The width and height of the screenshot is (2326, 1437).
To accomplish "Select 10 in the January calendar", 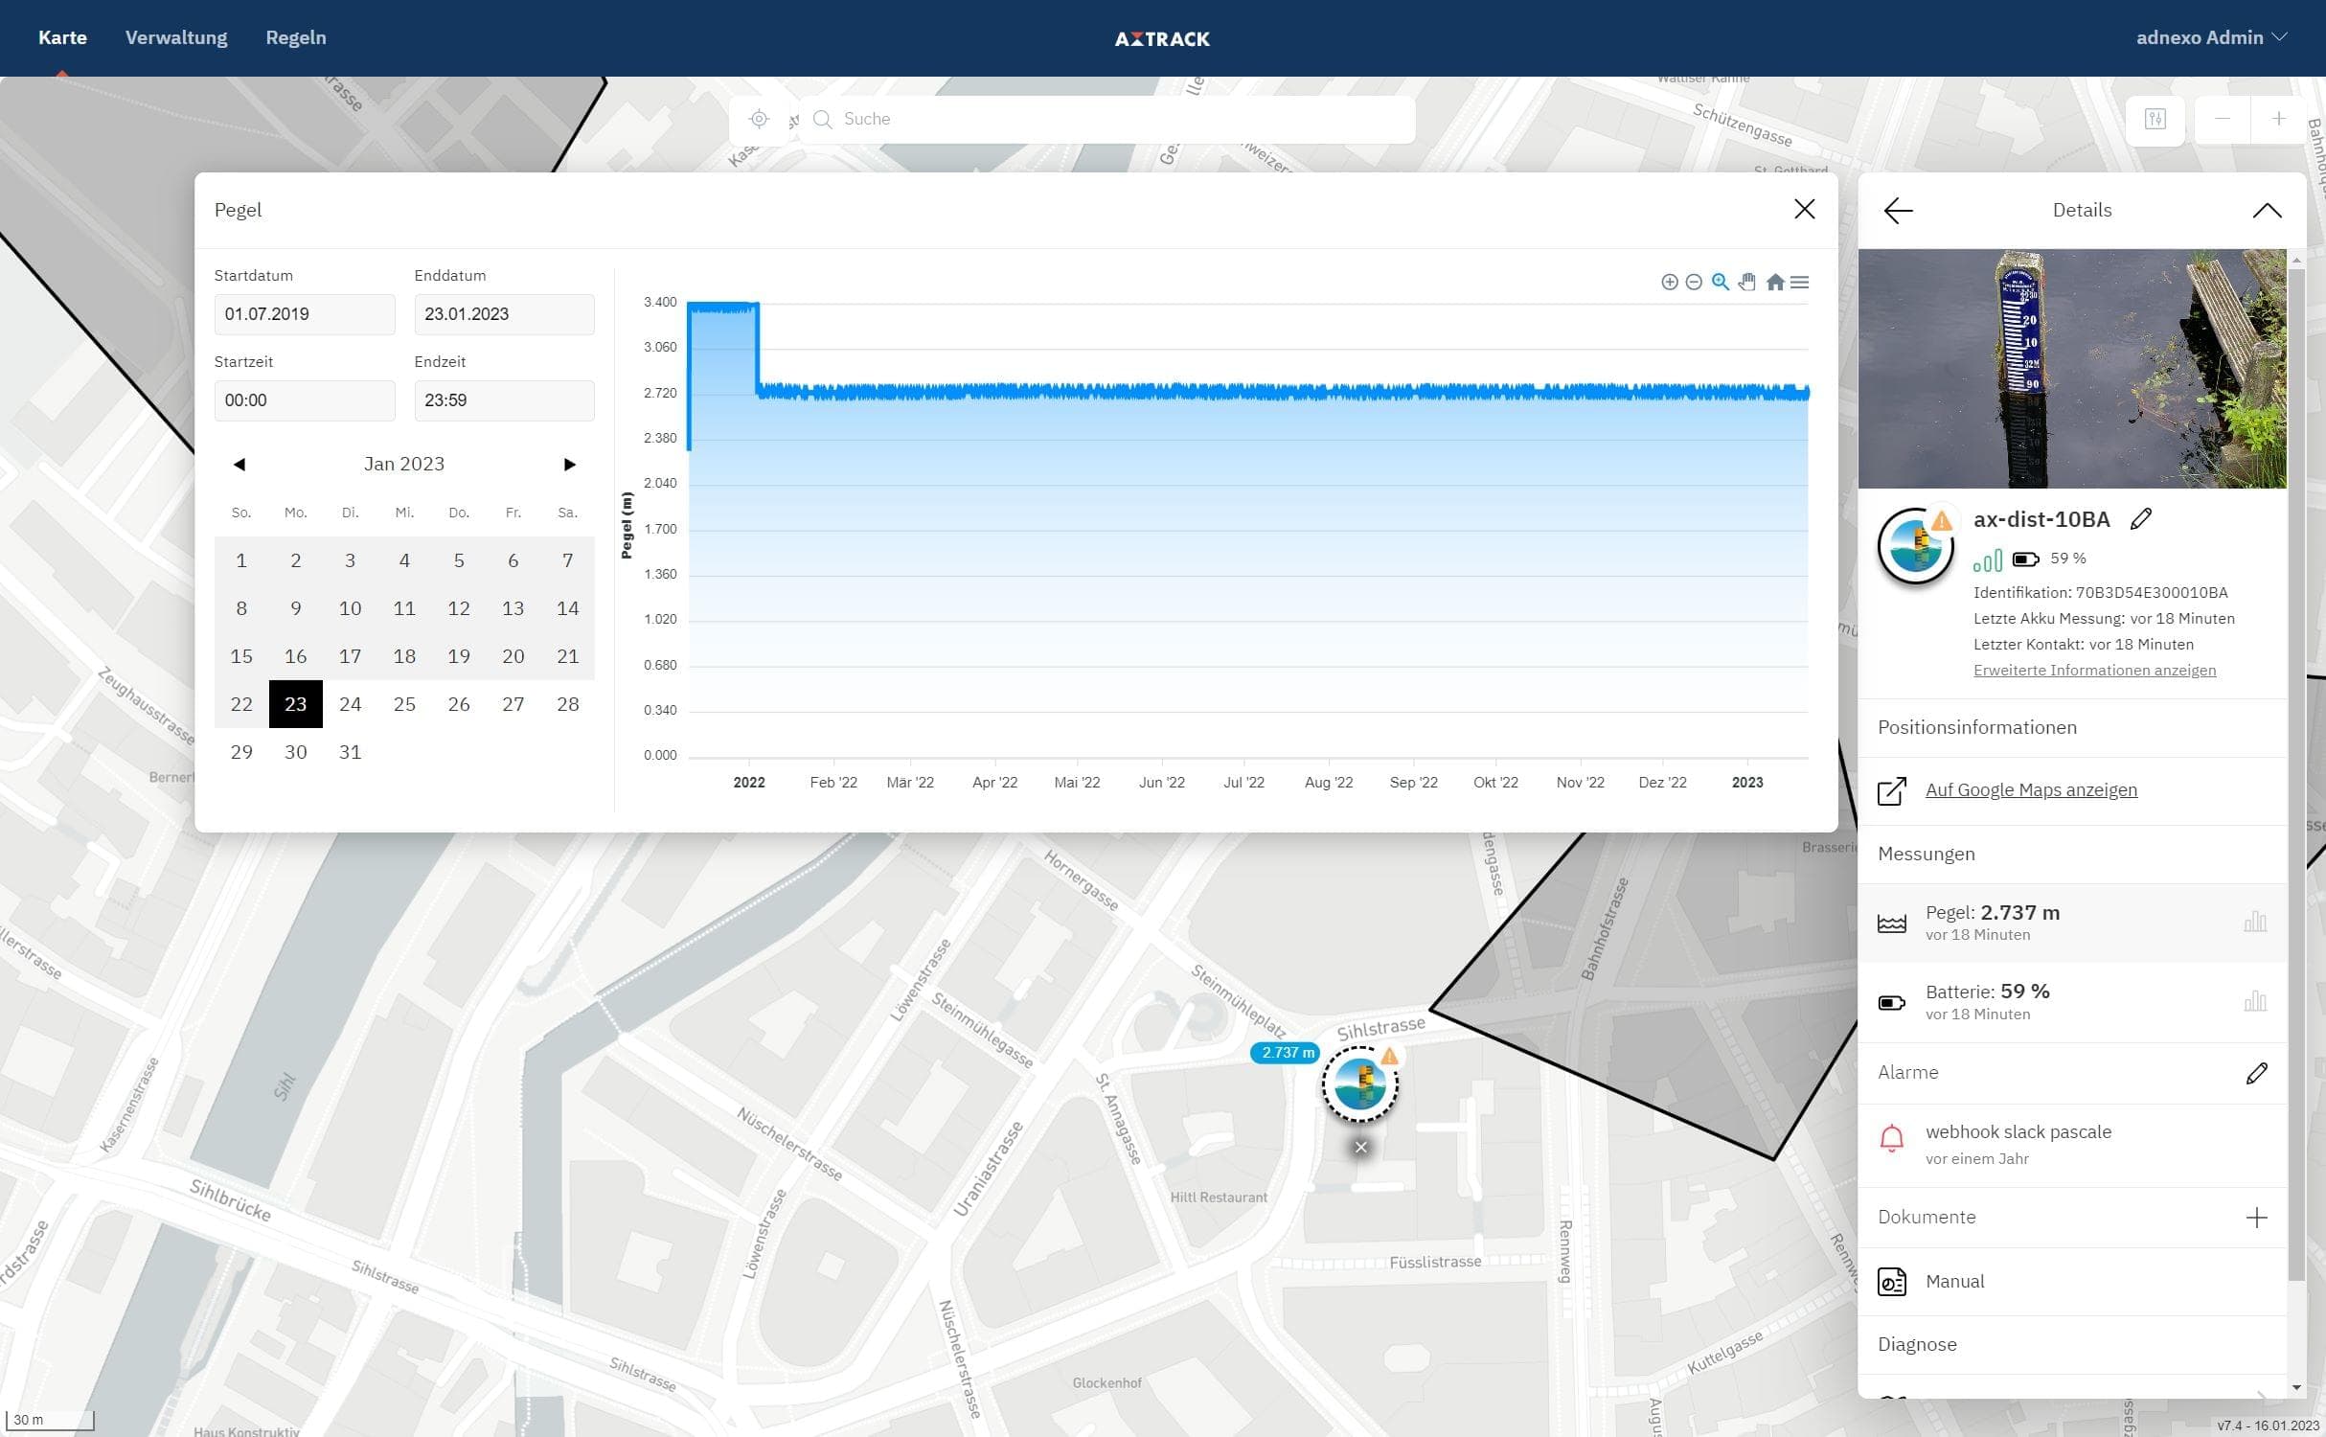I will [x=351, y=608].
